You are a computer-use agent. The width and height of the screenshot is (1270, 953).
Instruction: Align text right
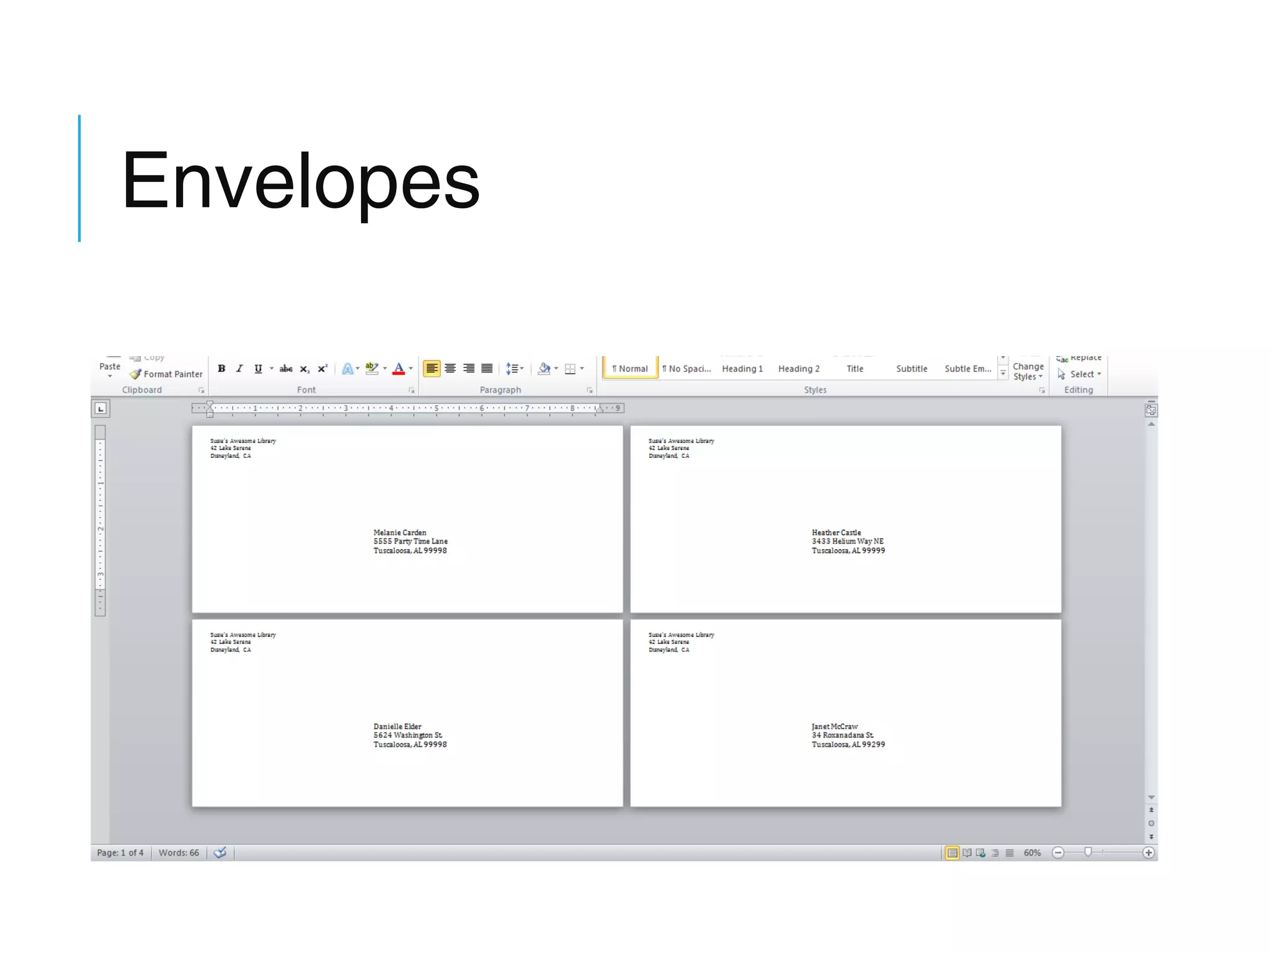(469, 369)
